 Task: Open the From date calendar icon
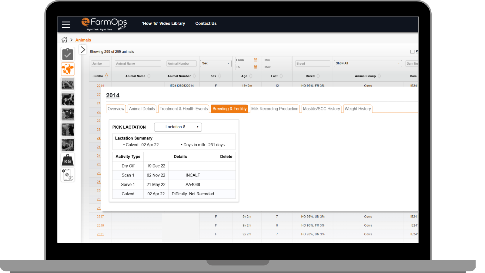[256, 60]
